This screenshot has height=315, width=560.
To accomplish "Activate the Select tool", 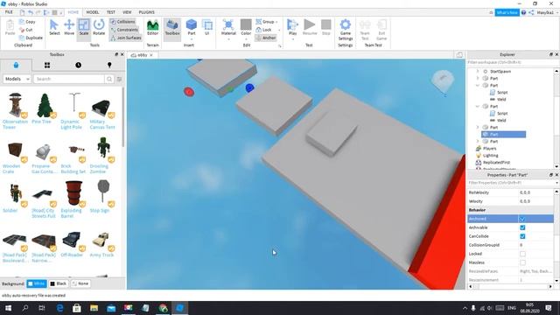I will point(54,27).
